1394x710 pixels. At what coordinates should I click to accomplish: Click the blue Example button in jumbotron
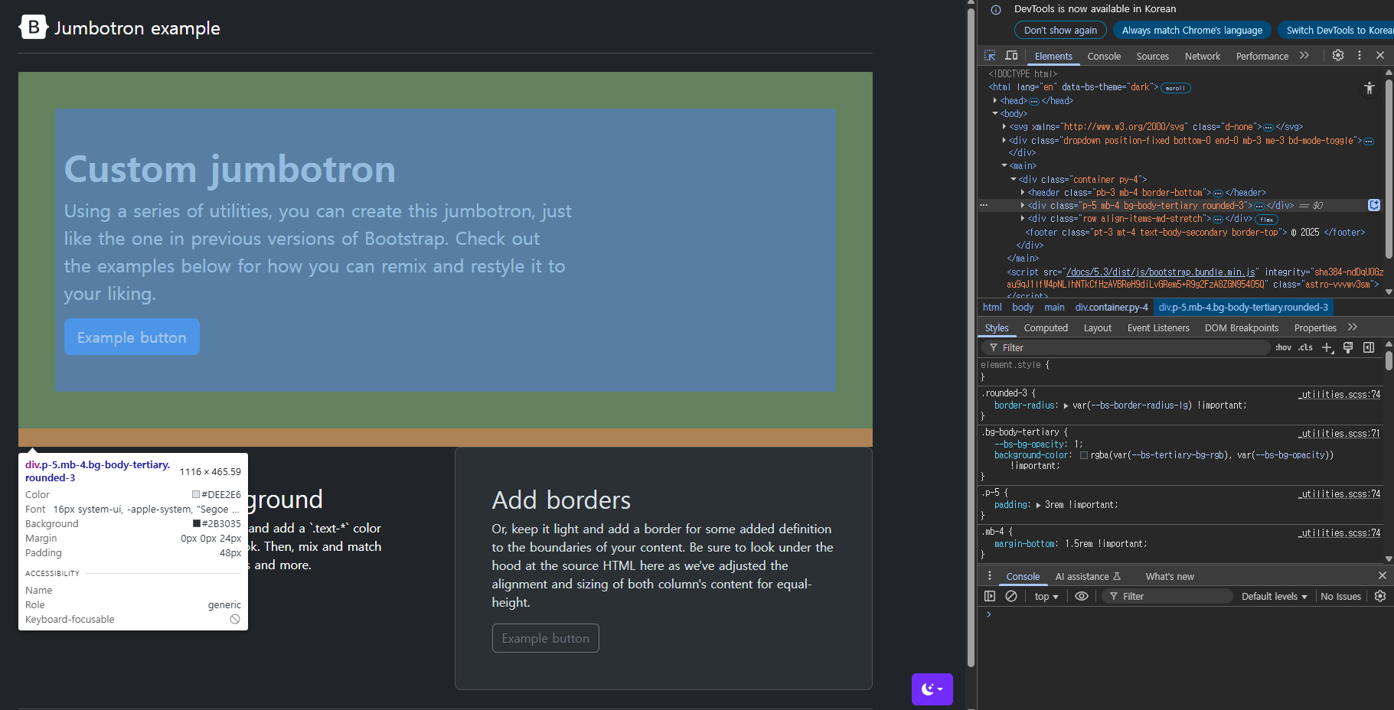tap(132, 337)
